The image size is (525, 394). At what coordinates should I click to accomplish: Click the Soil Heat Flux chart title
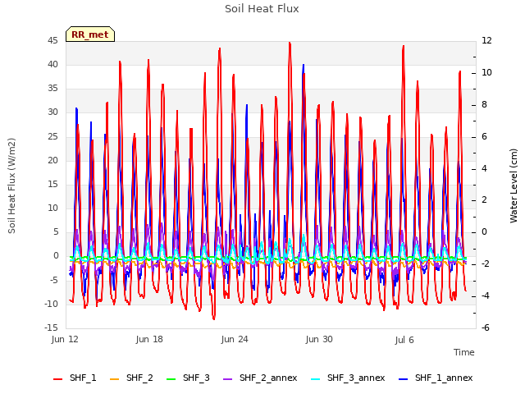click(262, 9)
